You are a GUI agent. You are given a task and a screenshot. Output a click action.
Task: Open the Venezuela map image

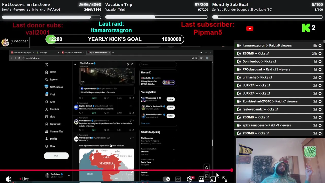click(107, 165)
